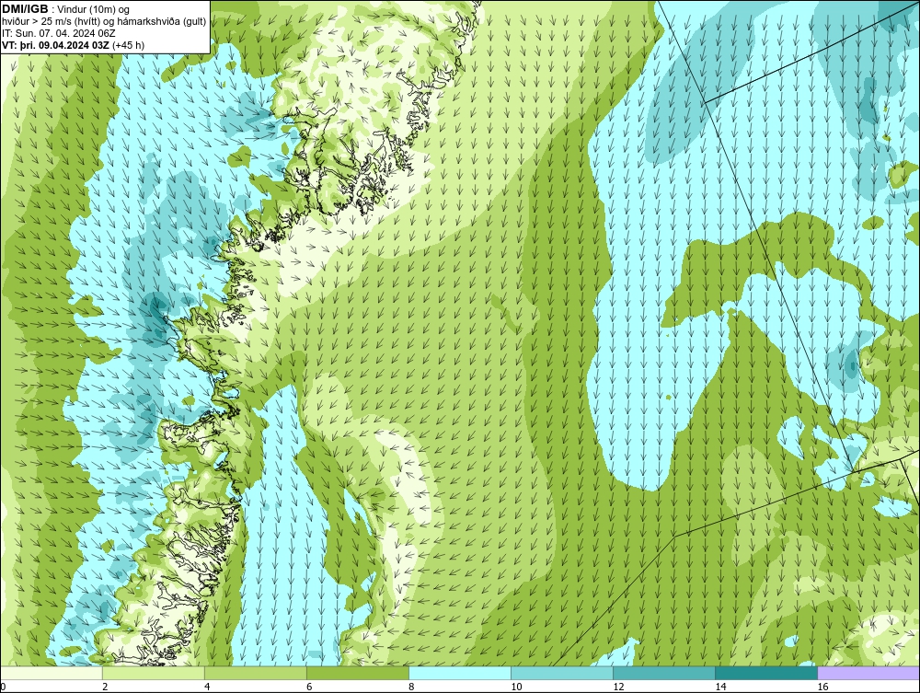
Task: Click the purple swatch above 16 m/s
Action: coord(868,673)
